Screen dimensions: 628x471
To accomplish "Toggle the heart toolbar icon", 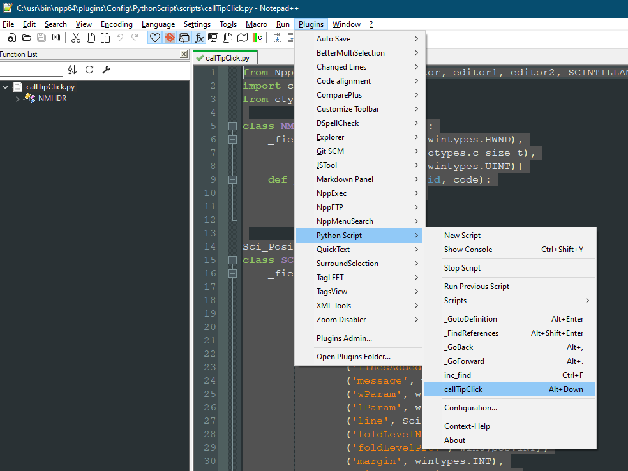I will pyautogui.click(x=154, y=38).
